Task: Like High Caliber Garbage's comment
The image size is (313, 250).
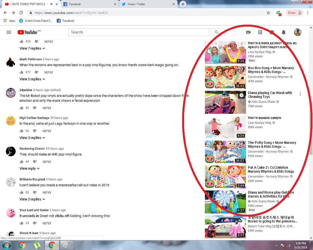Action: point(21,131)
